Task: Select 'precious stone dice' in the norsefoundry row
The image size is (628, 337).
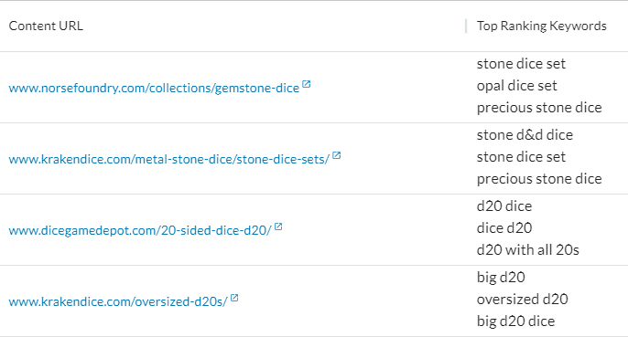Action: [x=539, y=108]
